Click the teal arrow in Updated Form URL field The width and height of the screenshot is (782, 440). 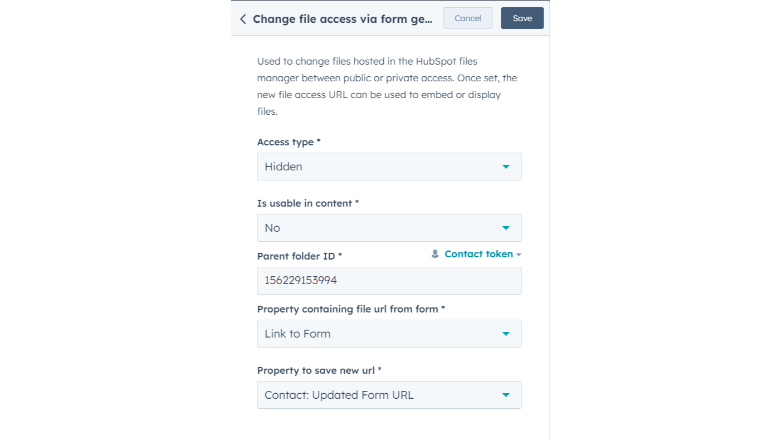(x=506, y=395)
